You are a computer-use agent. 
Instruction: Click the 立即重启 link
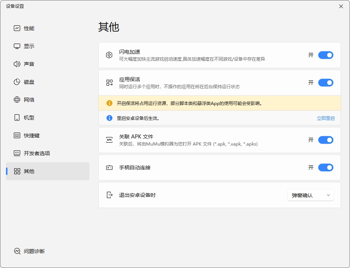326,118
